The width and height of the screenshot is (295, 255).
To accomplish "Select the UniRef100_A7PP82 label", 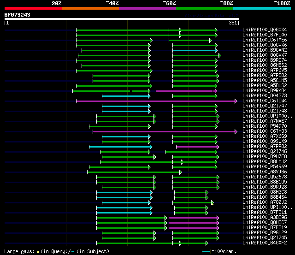I will (x=265, y=147).
